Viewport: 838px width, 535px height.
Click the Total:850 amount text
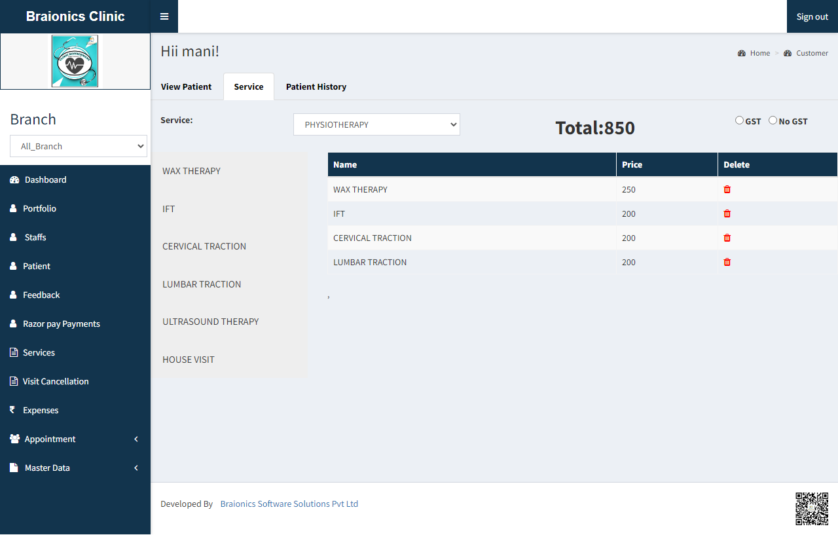[x=595, y=128]
